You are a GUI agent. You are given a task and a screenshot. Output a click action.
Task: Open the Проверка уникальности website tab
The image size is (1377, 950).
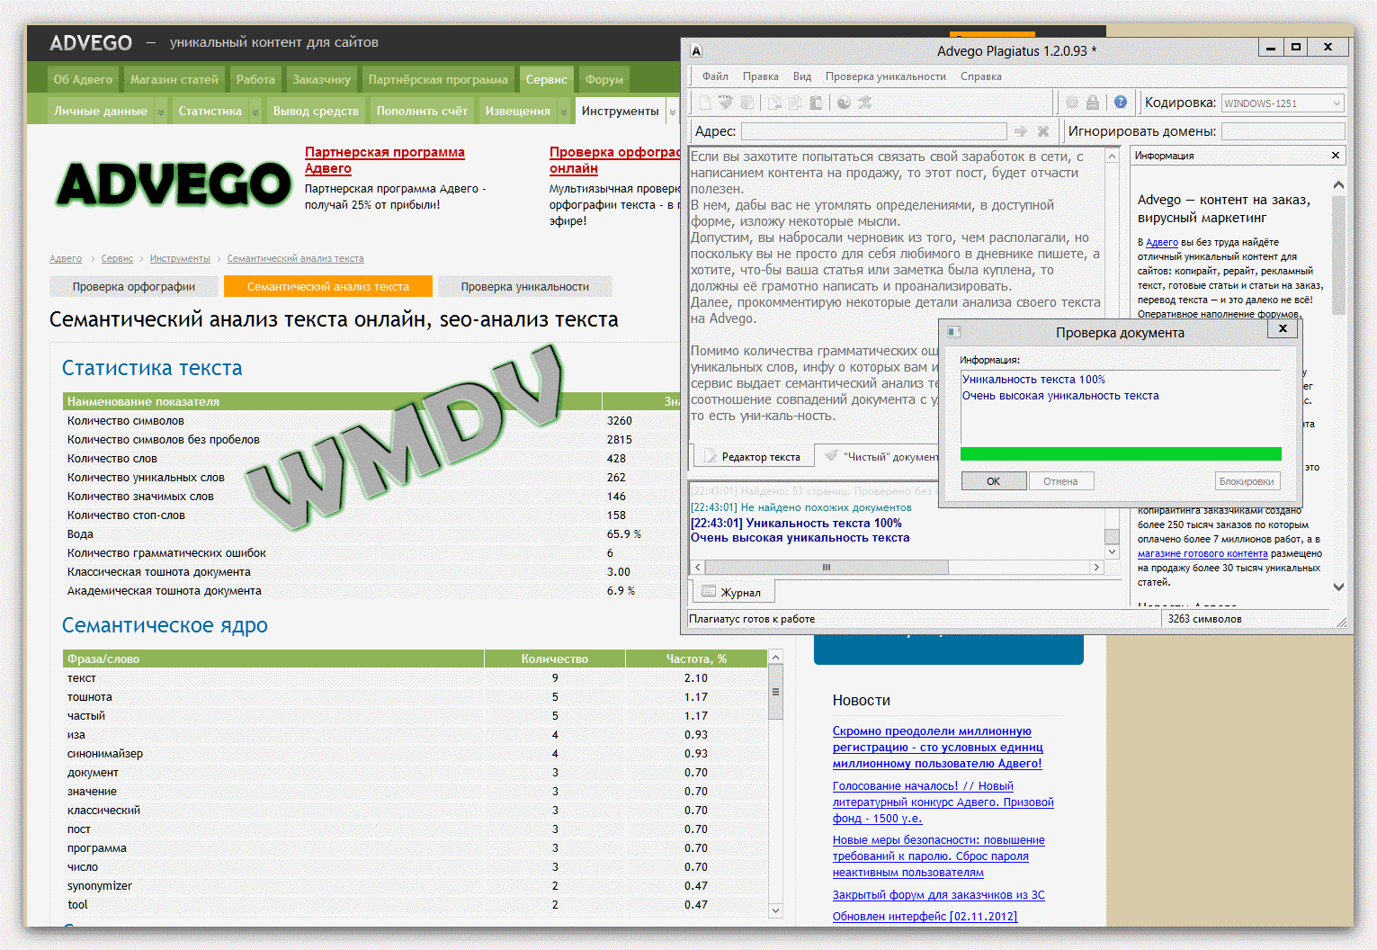tap(525, 287)
